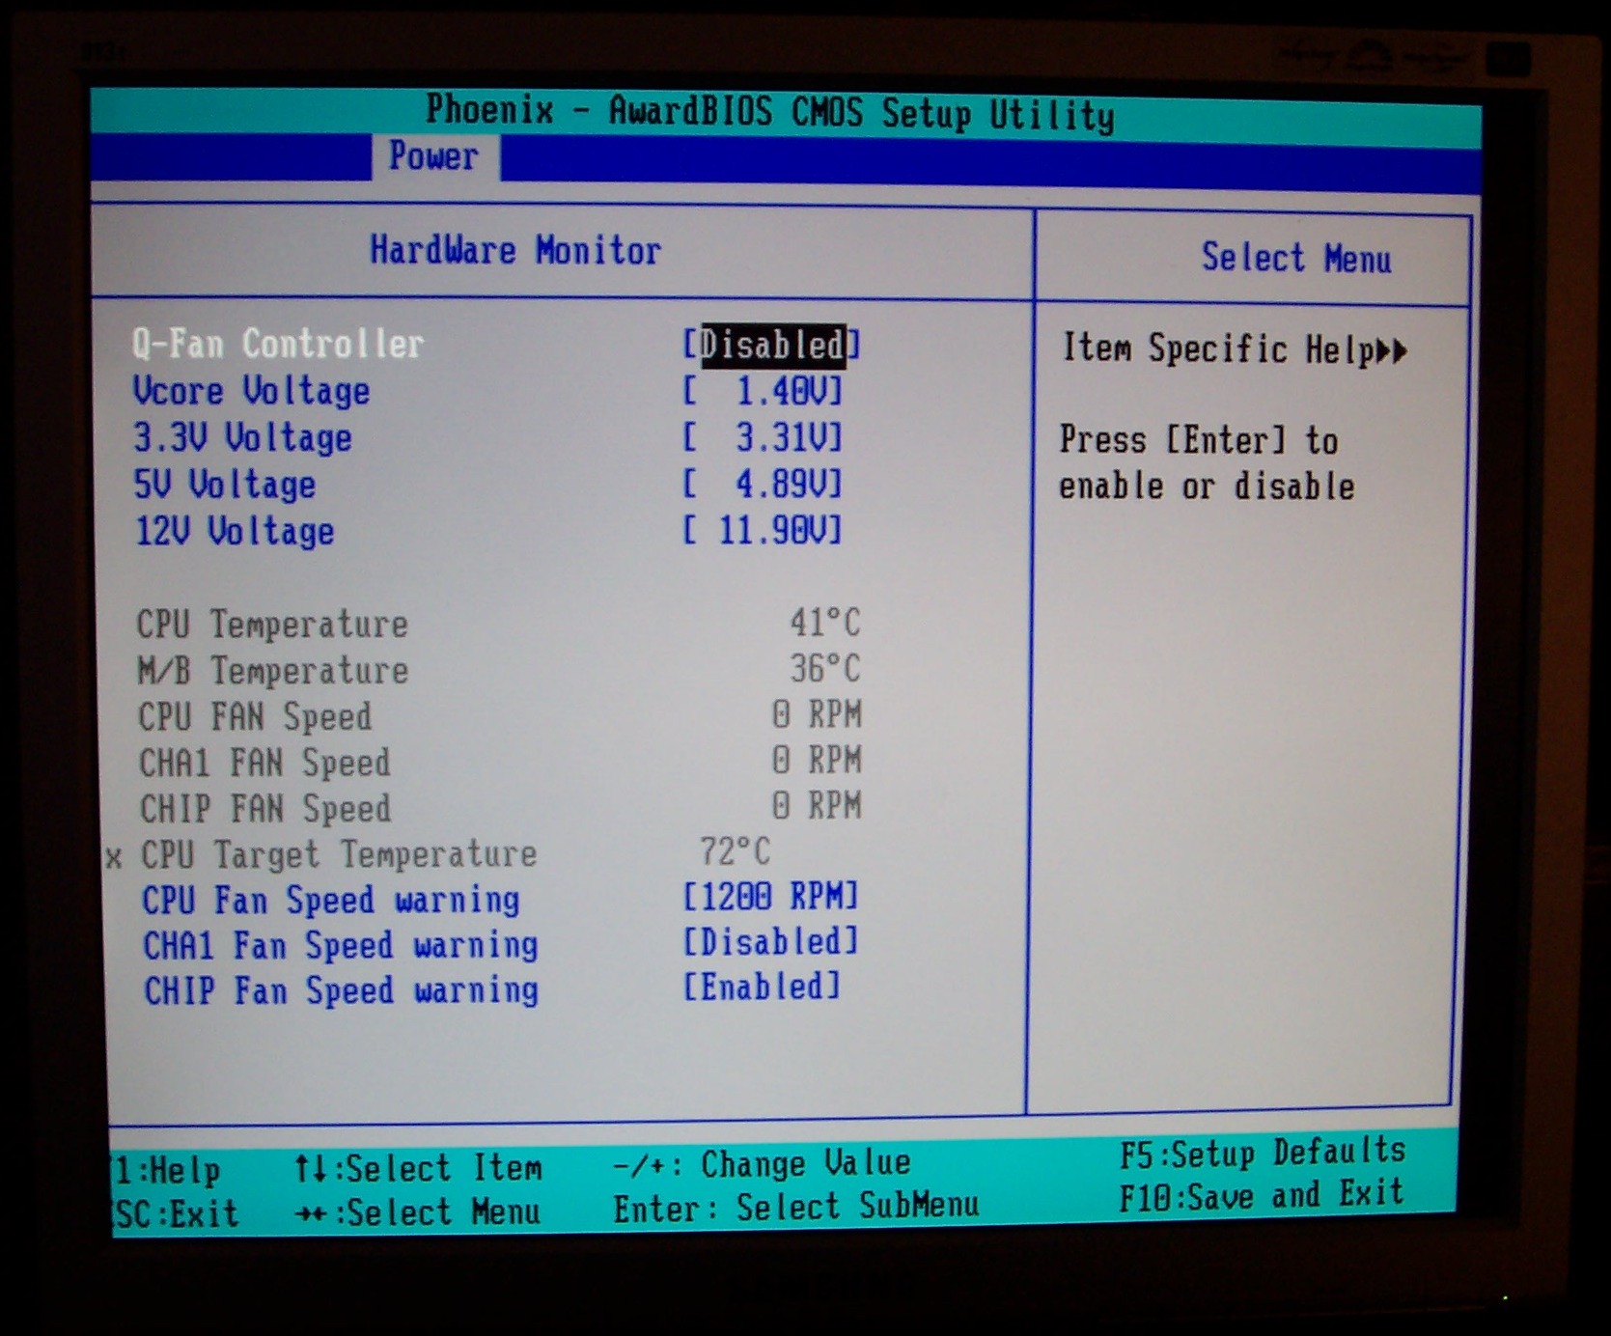Click the 36°C motherboard temperature reading
Image resolution: width=1611 pixels, height=1336 pixels.
(x=825, y=668)
